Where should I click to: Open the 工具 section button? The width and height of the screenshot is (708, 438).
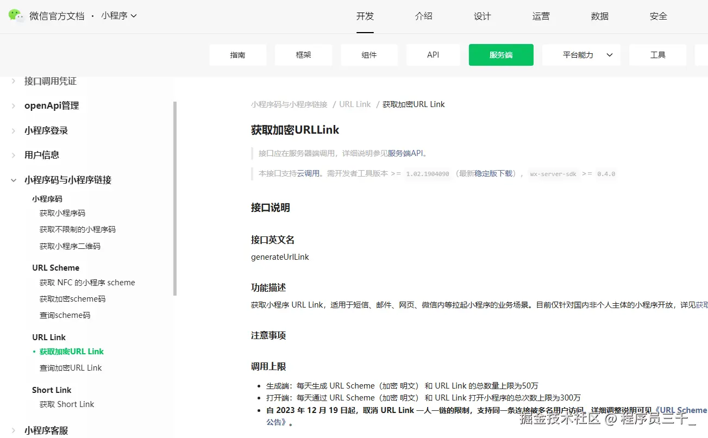(x=658, y=55)
